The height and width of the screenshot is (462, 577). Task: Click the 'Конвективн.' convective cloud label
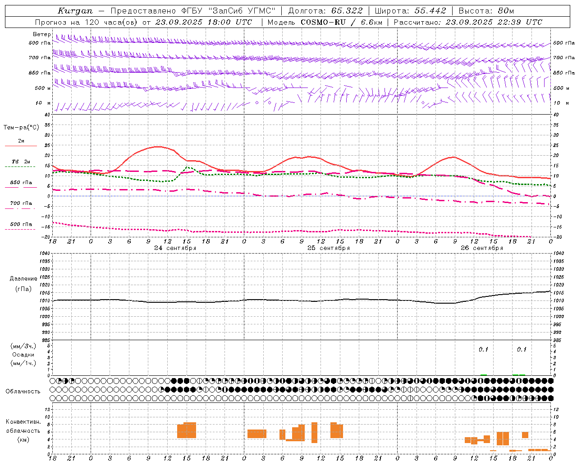[x=23, y=422]
